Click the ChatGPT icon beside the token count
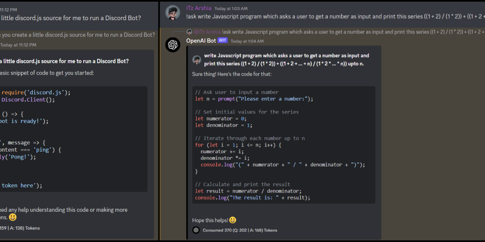The image size is (485, 242). [196, 230]
